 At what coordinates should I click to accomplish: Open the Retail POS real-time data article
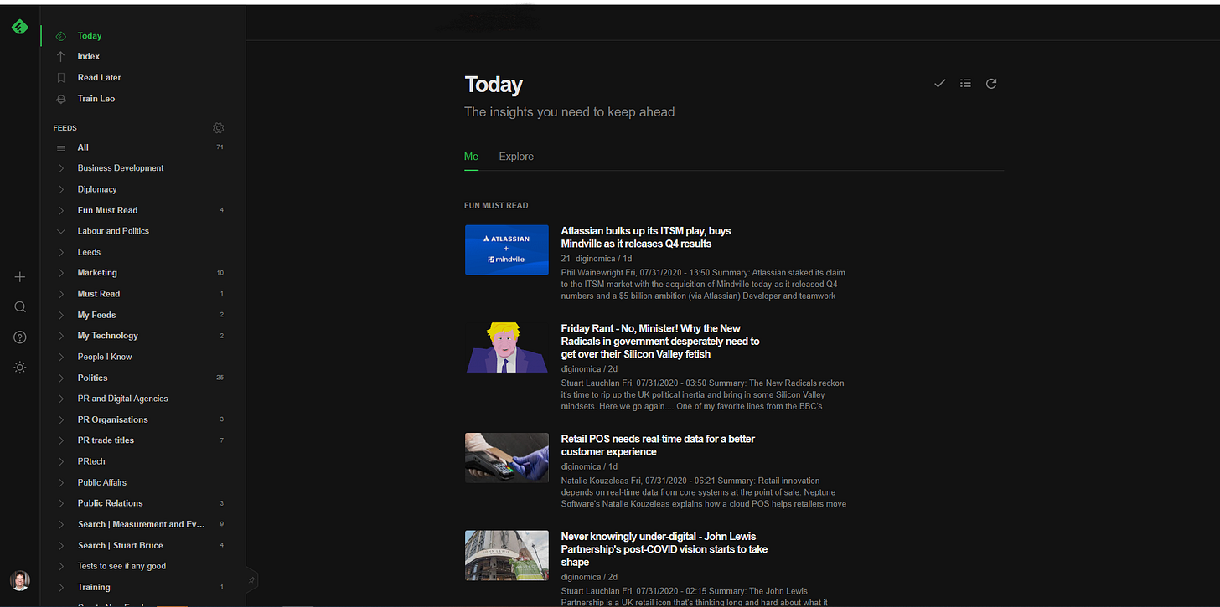[658, 445]
